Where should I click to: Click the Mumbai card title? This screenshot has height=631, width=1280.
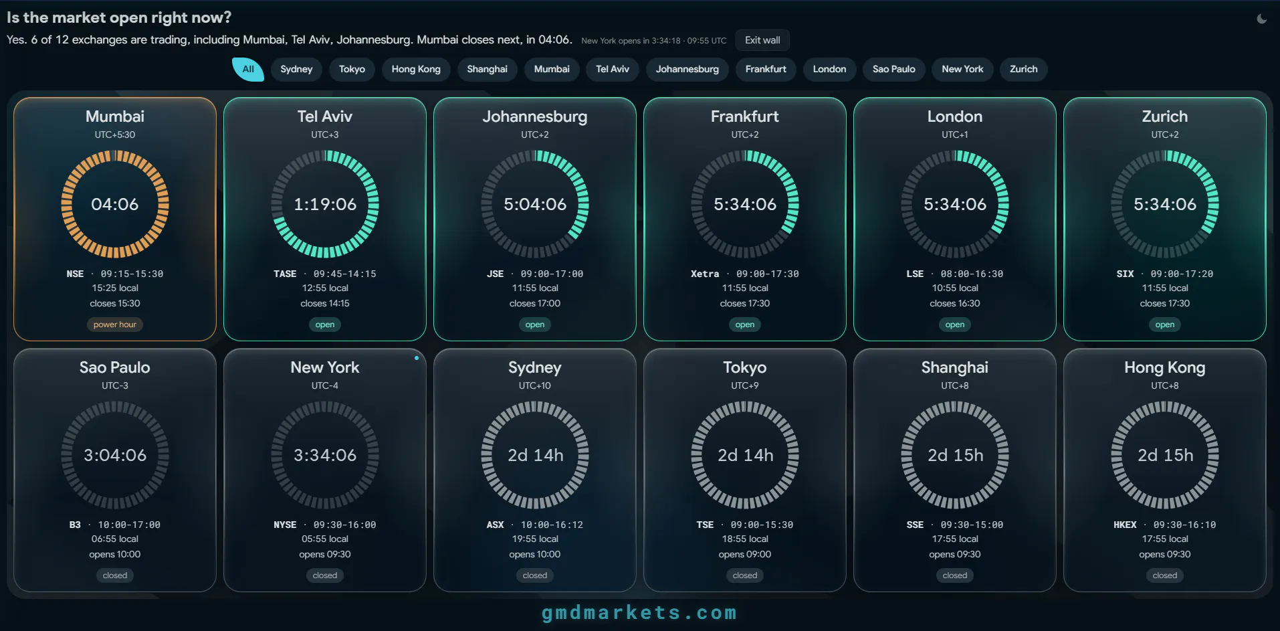coord(115,116)
